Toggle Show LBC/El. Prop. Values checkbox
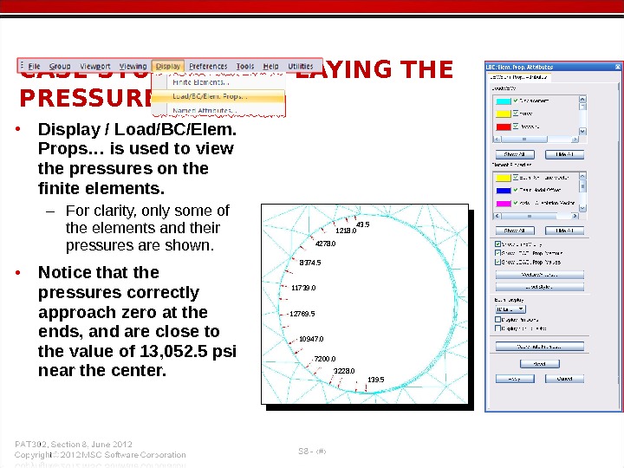 click(x=497, y=262)
